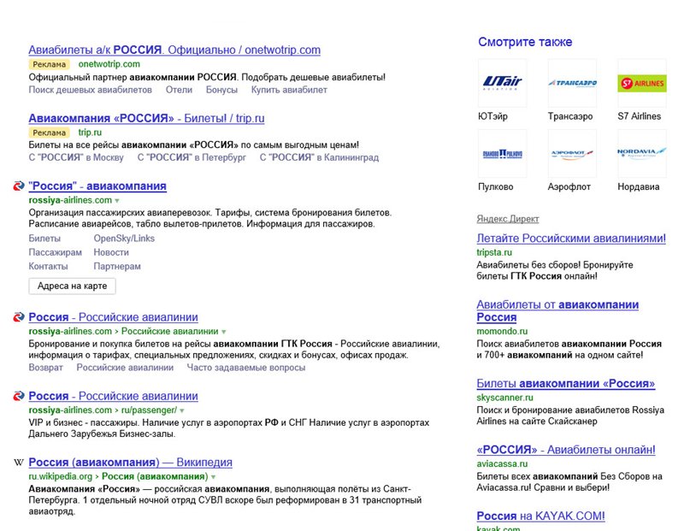Click the Nordavia airline logo

641,153
